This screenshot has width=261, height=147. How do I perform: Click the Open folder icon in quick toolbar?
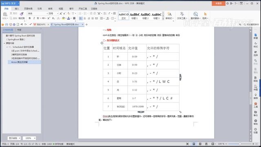point(3,24)
